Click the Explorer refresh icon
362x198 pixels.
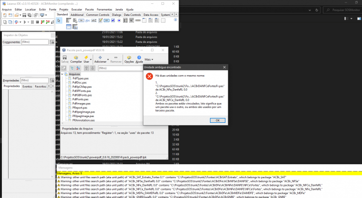317,10
